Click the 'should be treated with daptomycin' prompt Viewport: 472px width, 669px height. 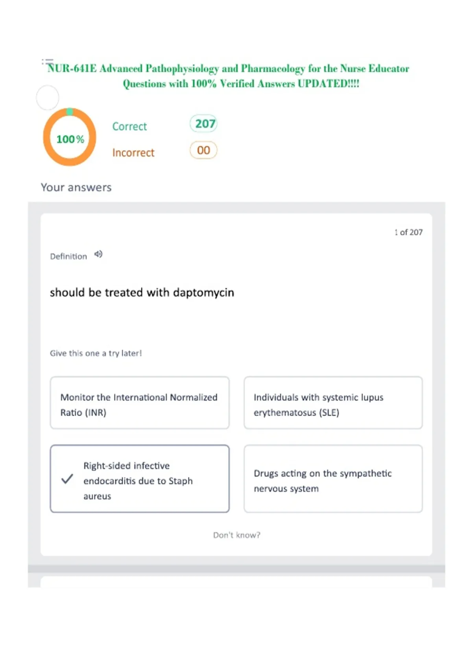tap(142, 292)
